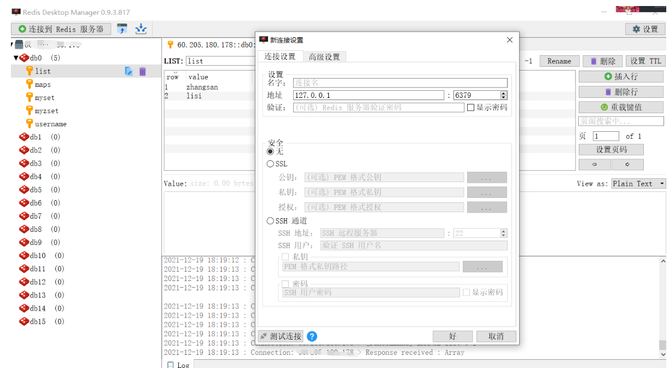Click the trash icon to delete the list key
The image size is (669, 368).
click(143, 71)
